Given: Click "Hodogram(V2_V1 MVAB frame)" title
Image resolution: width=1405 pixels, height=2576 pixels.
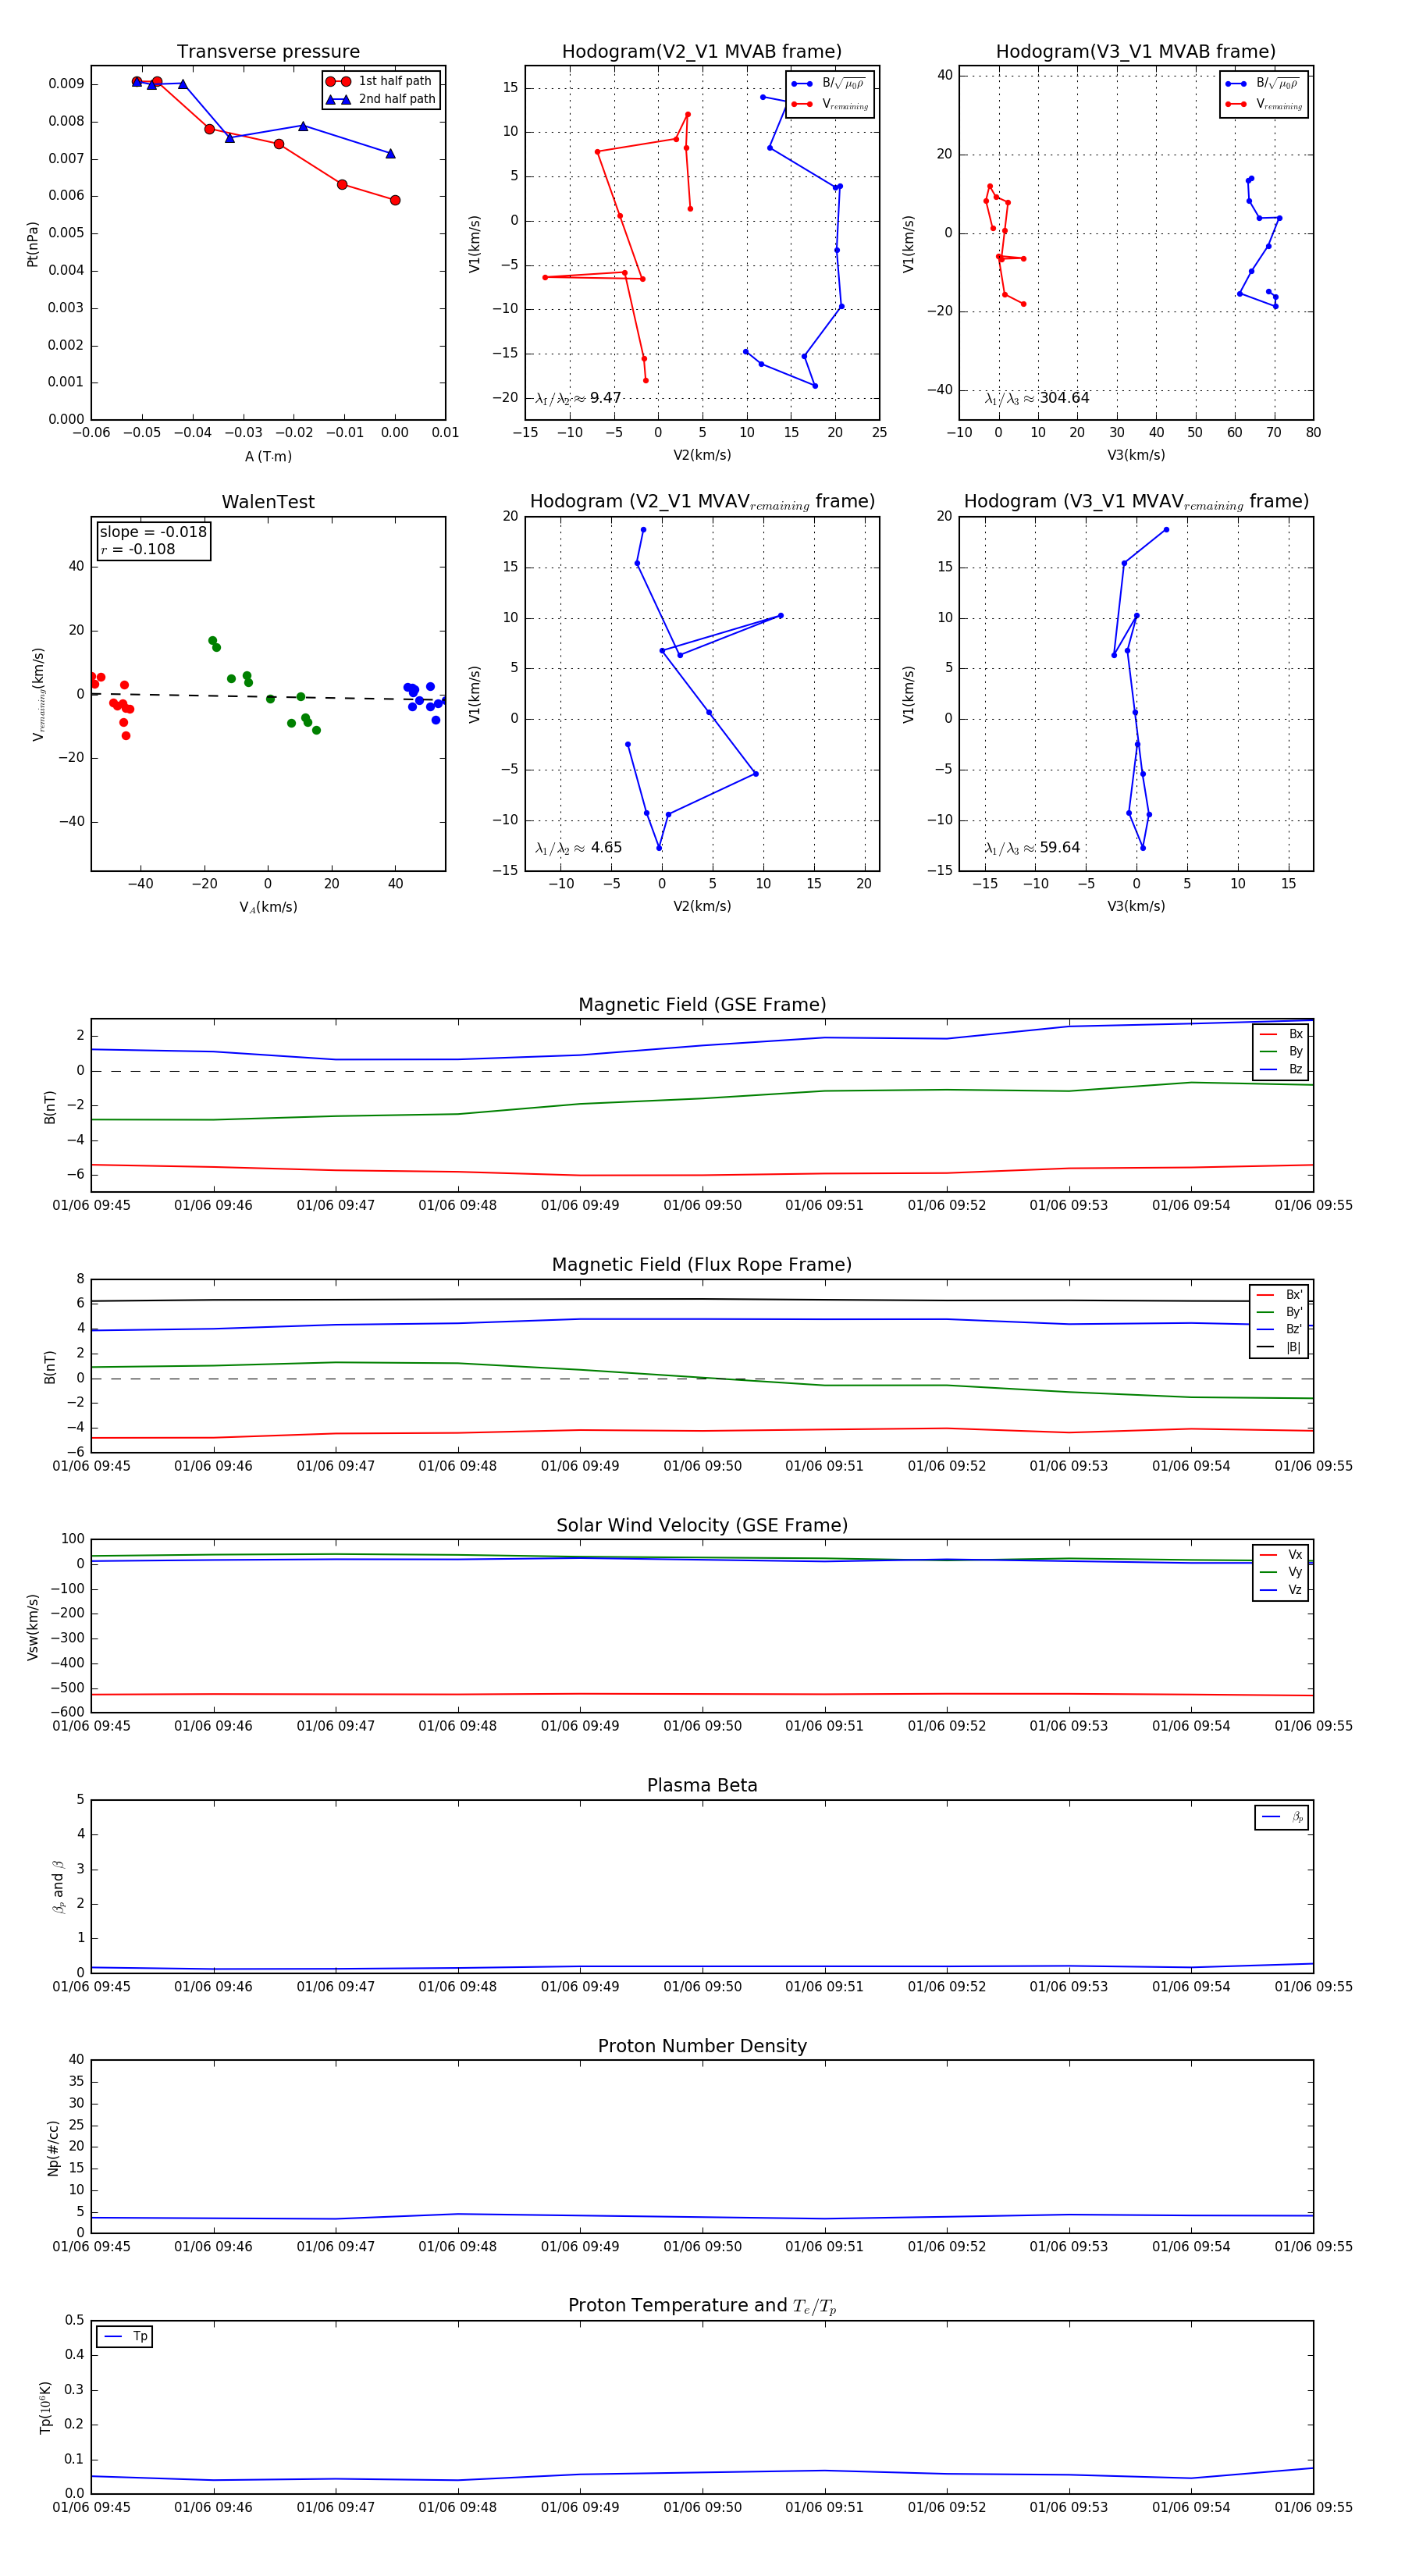Looking at the screenshot, I should pyautogui.click(x=702, y=52).
